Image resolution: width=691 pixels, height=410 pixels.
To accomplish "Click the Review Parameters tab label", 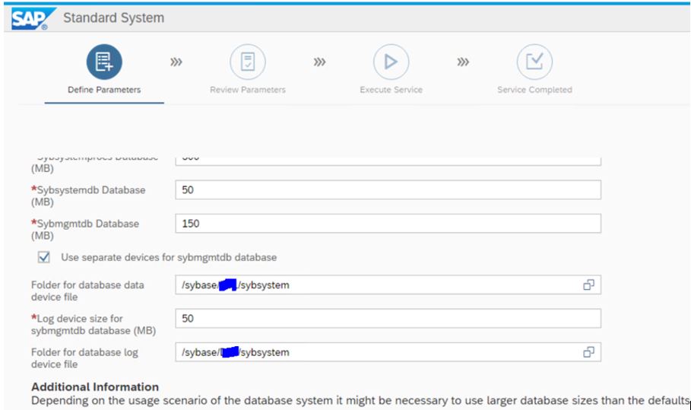I will pyautogui.click(x=248, y=90).
